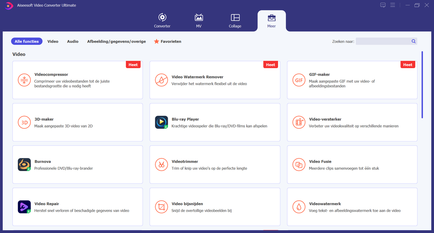Select the Meer toolbox icon
The height and width of the screenshot is (233, 434).
pos(272,18)
